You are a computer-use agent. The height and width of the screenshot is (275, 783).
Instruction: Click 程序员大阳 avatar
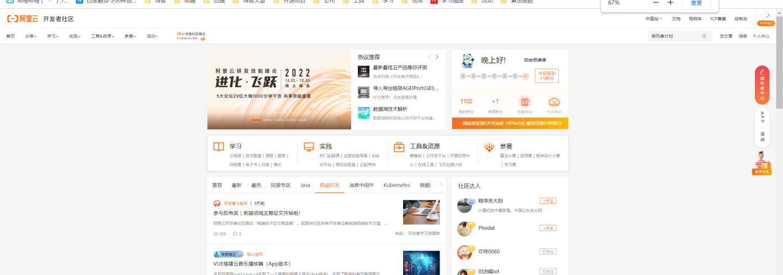[465, 205]
